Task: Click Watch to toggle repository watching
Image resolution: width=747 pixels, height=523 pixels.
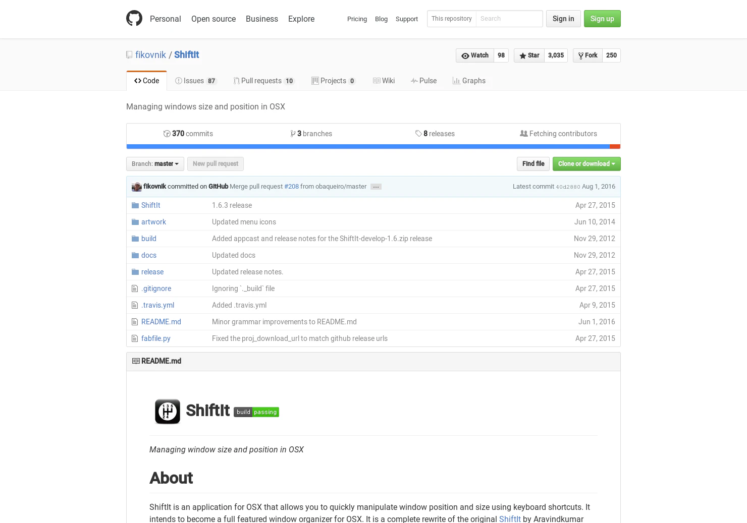Action: [479, 55]
